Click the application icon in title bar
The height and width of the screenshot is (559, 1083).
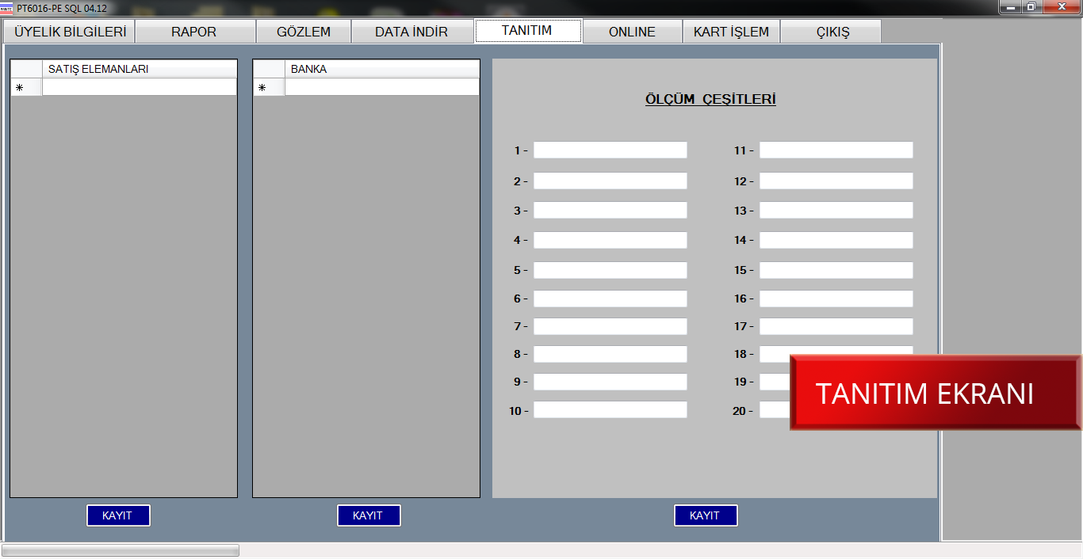tap(6, 8)
